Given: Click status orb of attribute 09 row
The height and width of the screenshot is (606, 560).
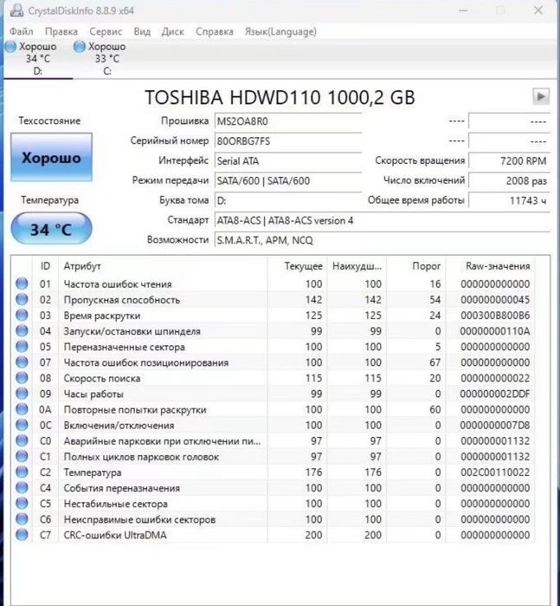Looking at the screenshot, I should [x=22, y=394].
